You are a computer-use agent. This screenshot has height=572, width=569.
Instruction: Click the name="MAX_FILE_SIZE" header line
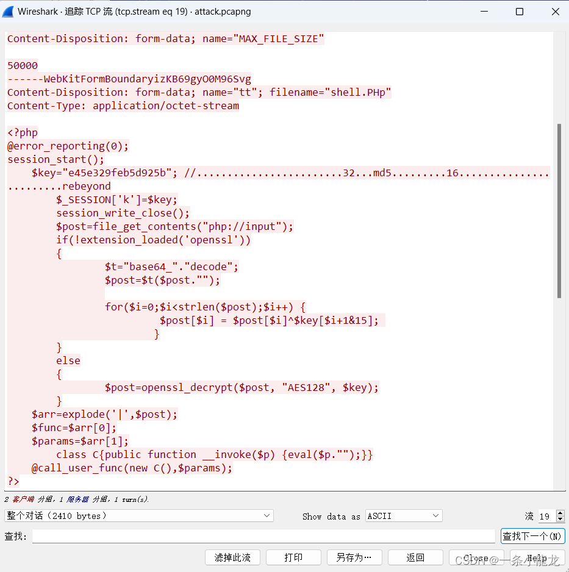[x=166, y=38]
